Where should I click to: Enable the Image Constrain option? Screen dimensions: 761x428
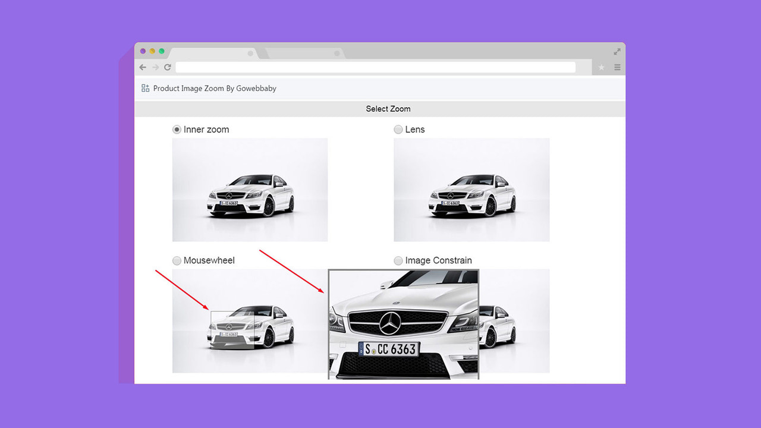point(398,260)
